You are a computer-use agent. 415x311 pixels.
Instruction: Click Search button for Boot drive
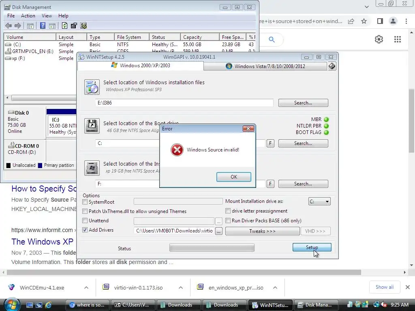(303, 143)
